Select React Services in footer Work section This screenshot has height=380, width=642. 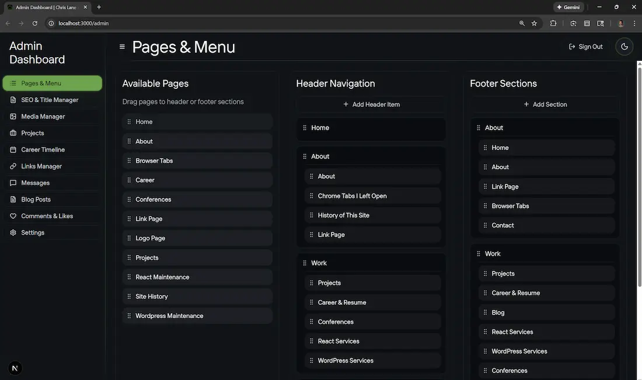coord(547,332)
